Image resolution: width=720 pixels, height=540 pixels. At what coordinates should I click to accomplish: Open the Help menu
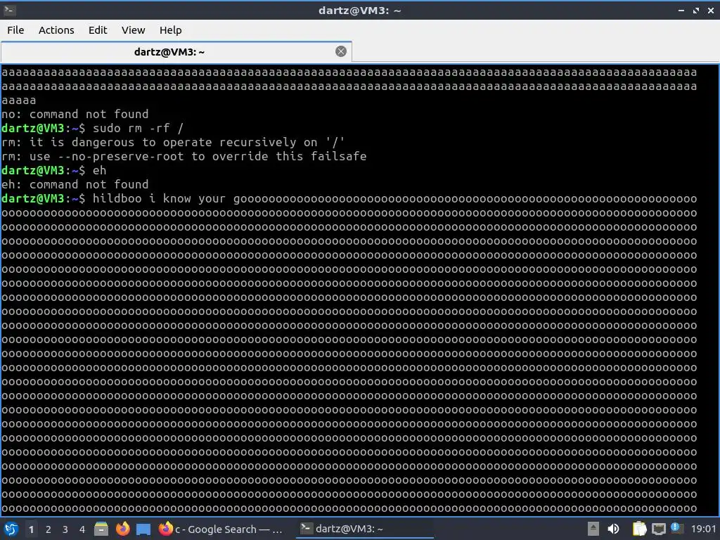(170, 30)
